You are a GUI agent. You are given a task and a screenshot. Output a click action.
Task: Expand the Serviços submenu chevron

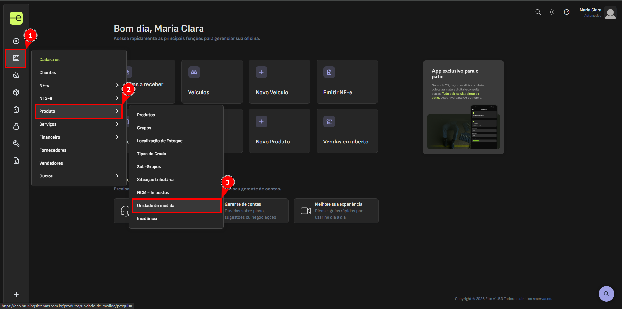pyautogui.click(x=117, y=124)
